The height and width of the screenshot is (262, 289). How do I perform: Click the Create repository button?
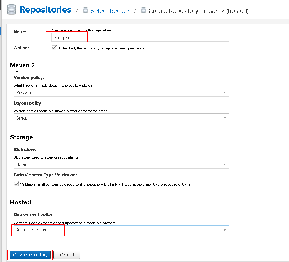tap(30, 255)
